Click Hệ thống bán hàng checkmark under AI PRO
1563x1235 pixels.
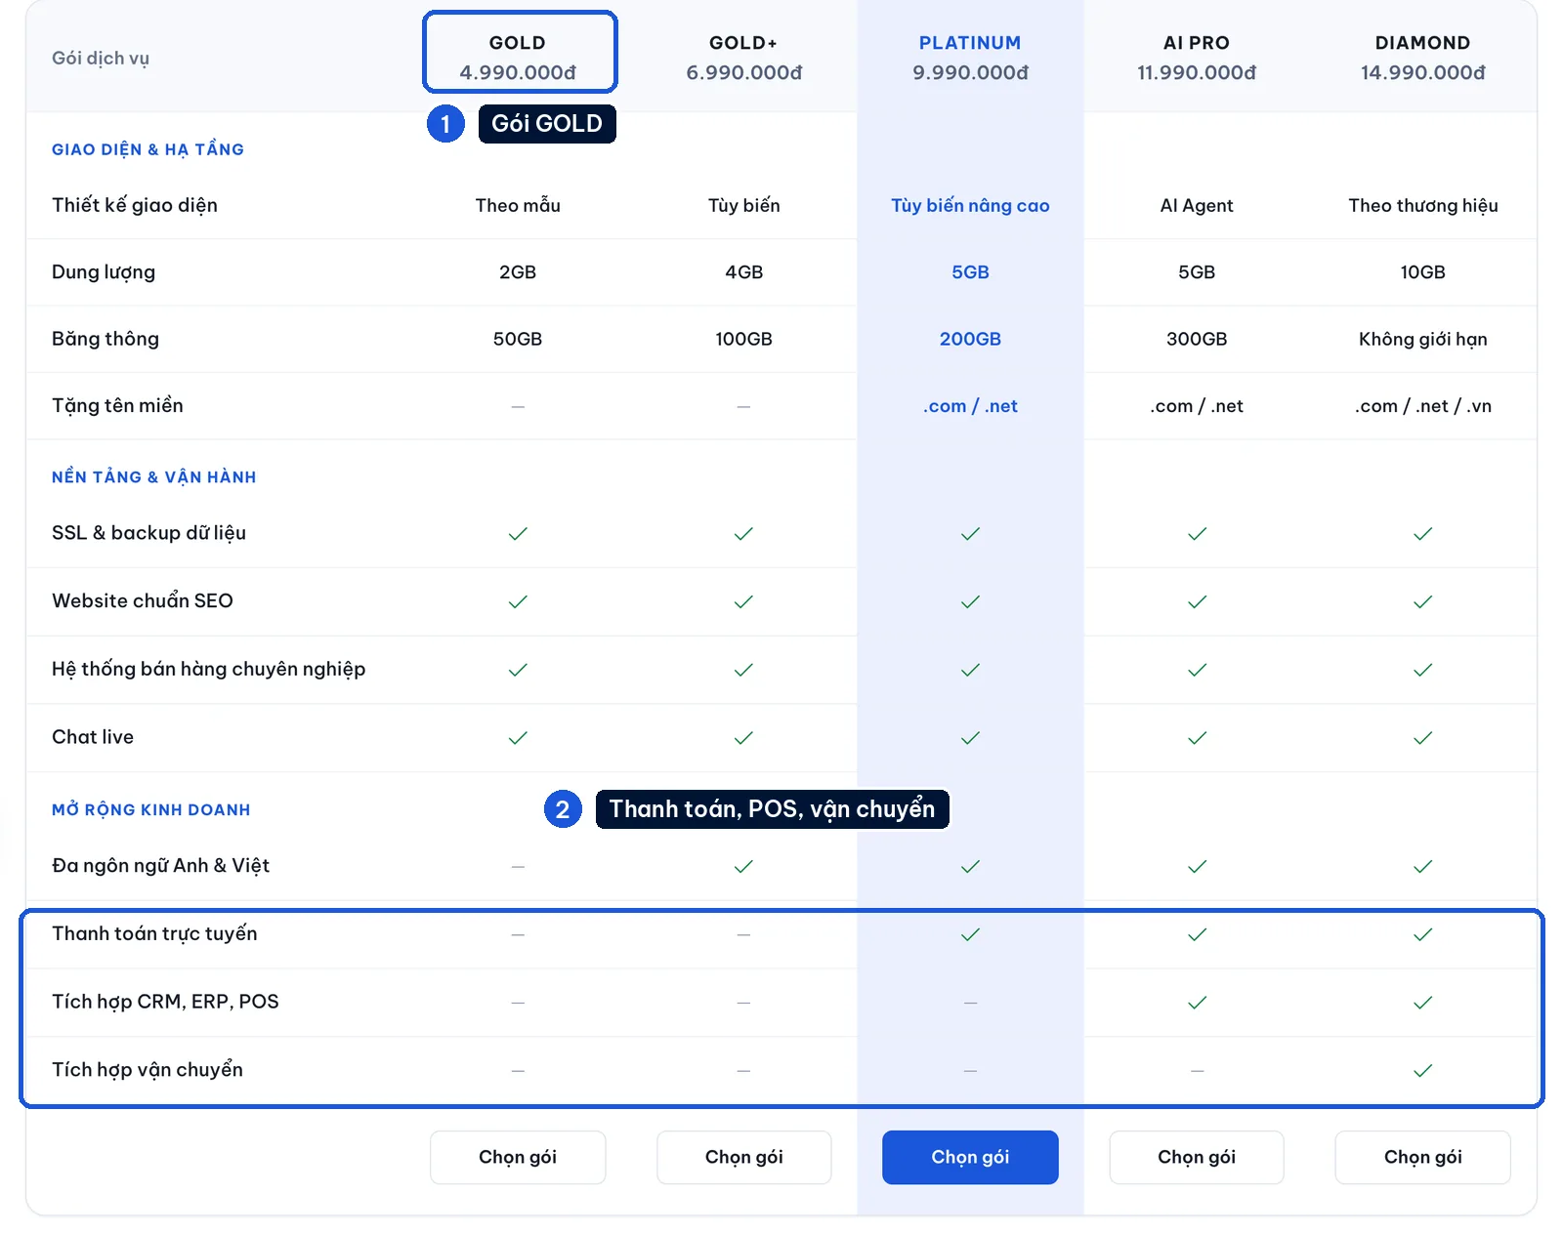(1197, 670)
